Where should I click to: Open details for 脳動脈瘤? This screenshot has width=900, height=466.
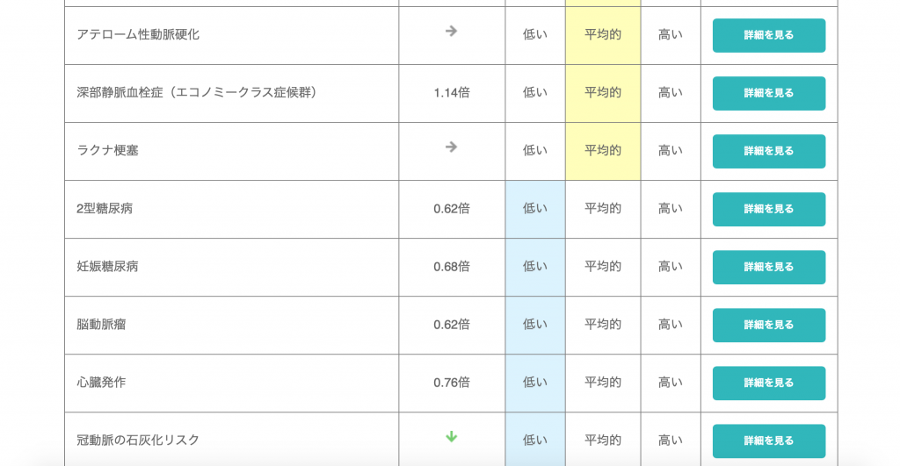[768, 325]
